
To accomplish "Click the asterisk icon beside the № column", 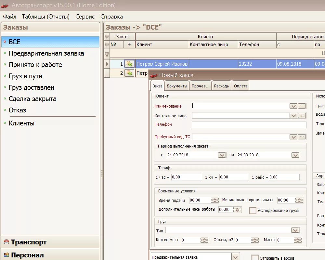I will [107, 45].
